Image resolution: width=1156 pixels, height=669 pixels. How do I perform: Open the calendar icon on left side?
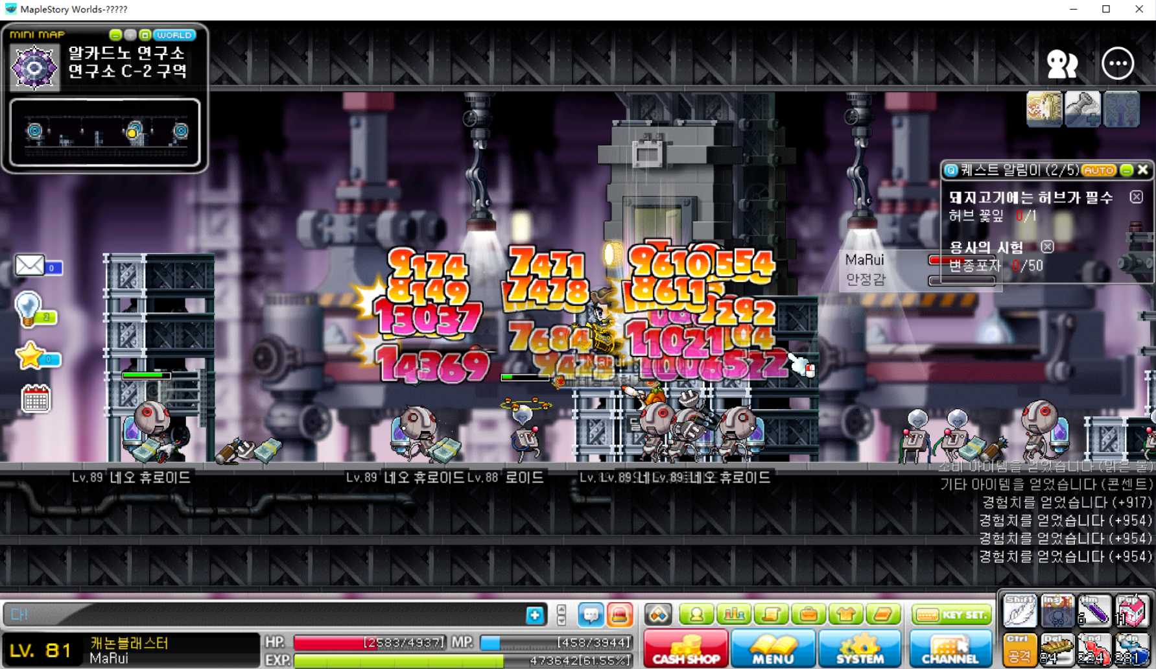36,399
